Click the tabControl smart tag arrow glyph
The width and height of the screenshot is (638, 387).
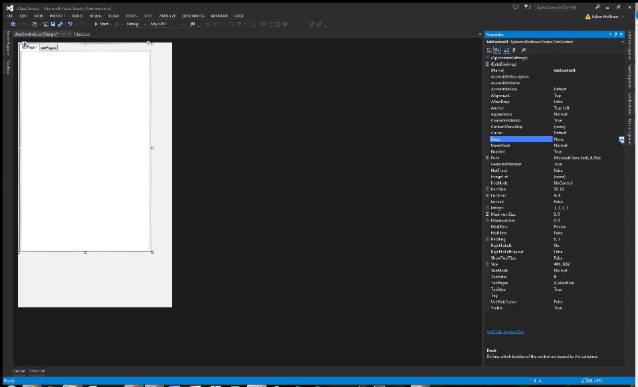click(148, 42)
